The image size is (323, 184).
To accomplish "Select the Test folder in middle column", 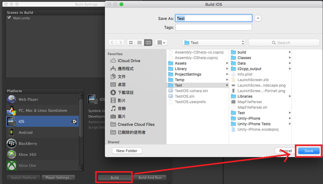I will (198, 85).
